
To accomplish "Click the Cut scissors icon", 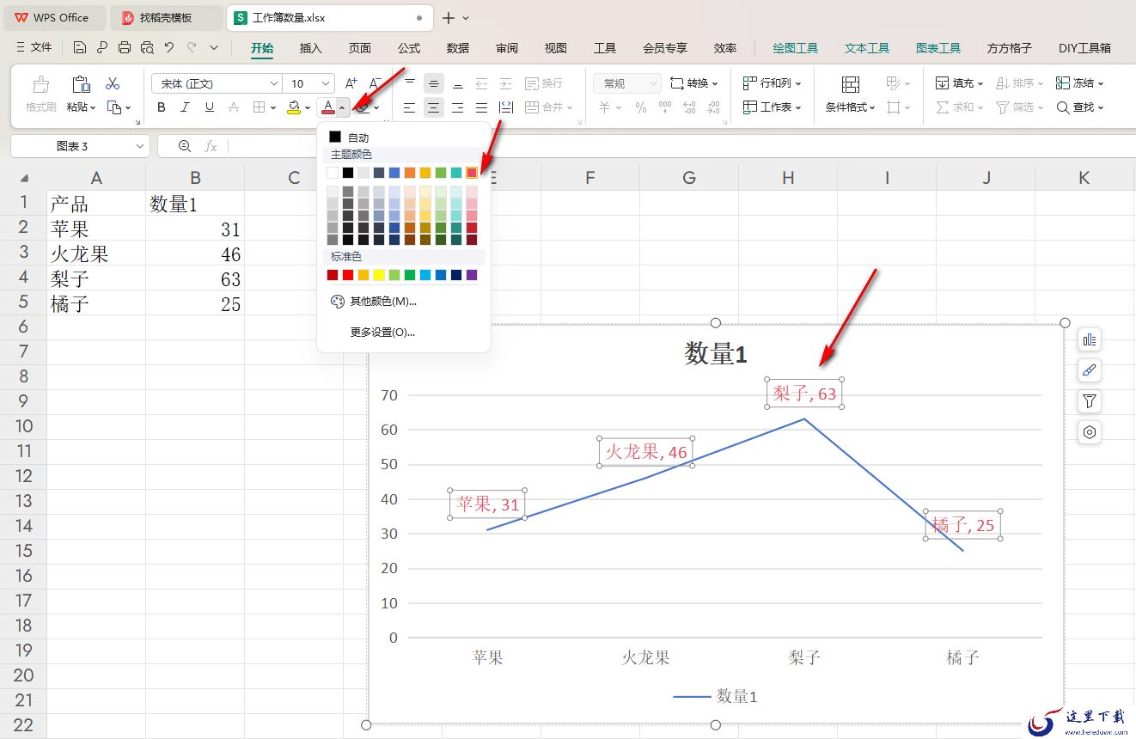I will click(113, 83).
